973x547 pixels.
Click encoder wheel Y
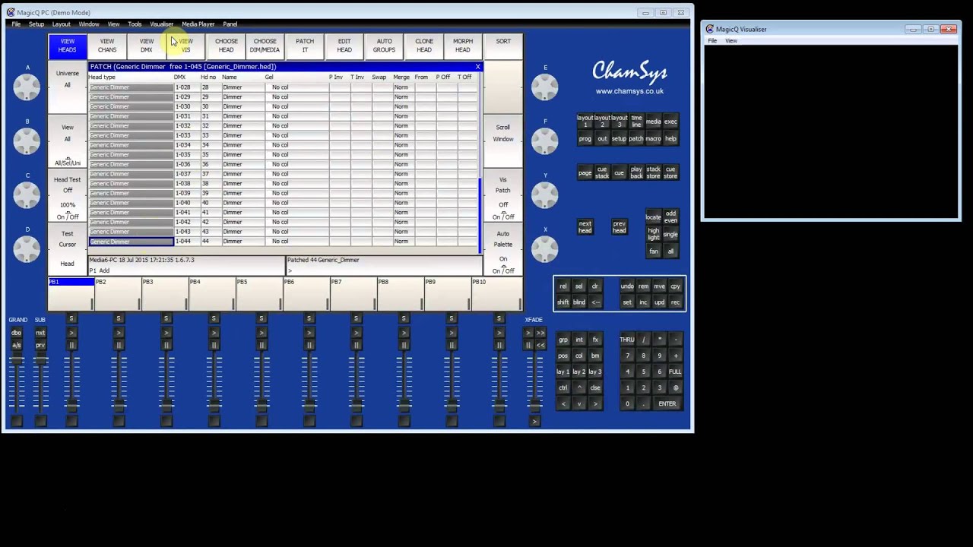544,195
